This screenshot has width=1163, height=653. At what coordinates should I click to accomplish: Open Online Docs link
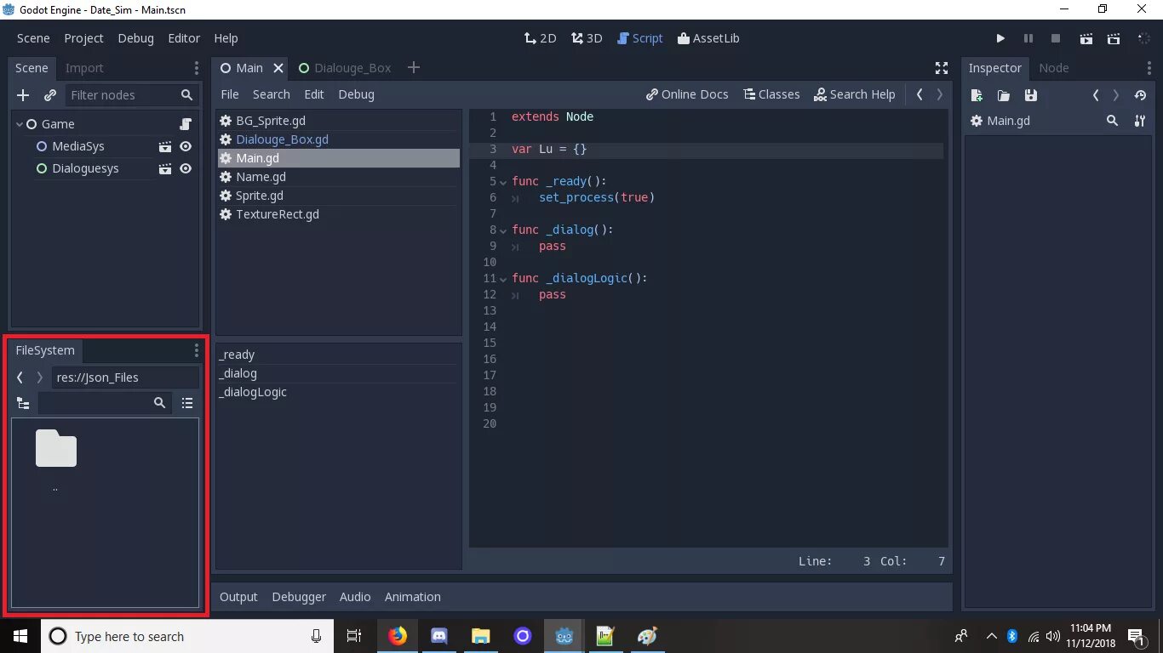pos(687,94)
